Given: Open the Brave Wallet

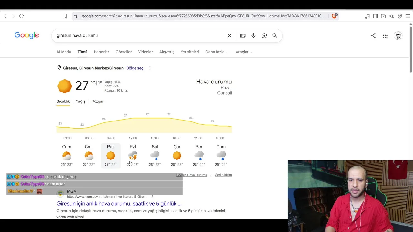Looking at the screenshot, I should tap(383, 16).
